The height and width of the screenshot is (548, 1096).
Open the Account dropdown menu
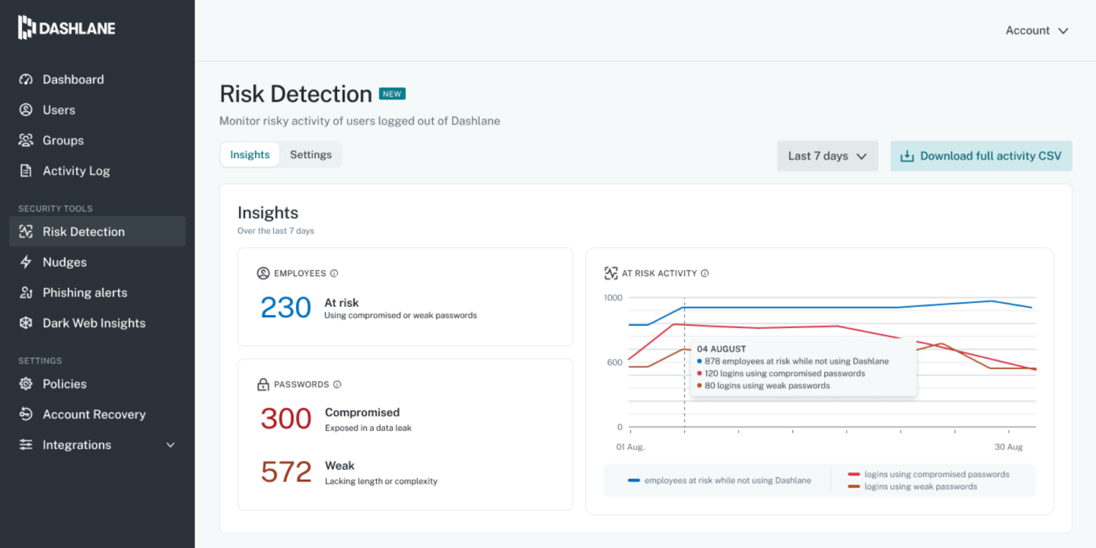point(1036,31)
